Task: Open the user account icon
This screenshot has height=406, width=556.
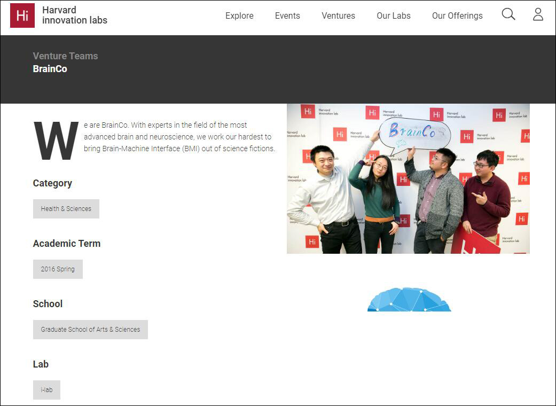Action: (x=538, y=14)
